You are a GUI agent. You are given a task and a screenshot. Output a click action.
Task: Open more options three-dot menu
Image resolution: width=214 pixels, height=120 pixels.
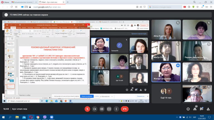pyautogui.click(x=116, y=109)
